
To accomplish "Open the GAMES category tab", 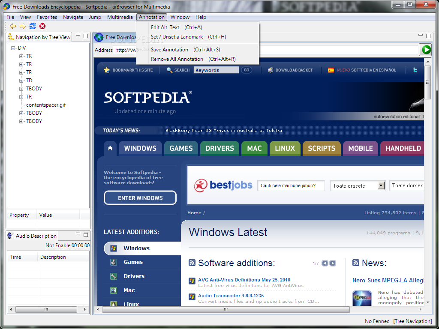I will pyautogui.click(x=181, y=148).
